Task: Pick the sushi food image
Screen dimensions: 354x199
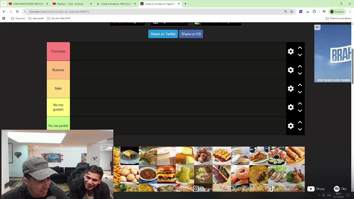Action: pos(277,156)
